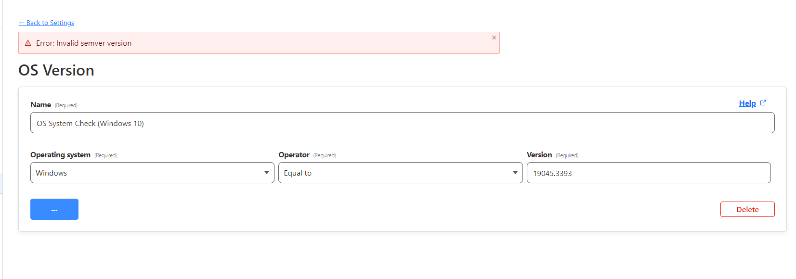Screen dimensions: 796x279
Task: Click the Invalid semver version error text
Action: pyautogui.click(x=84, y=43)
